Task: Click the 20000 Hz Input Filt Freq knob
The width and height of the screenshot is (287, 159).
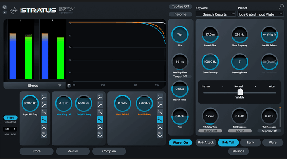Action: coord(30,103)
